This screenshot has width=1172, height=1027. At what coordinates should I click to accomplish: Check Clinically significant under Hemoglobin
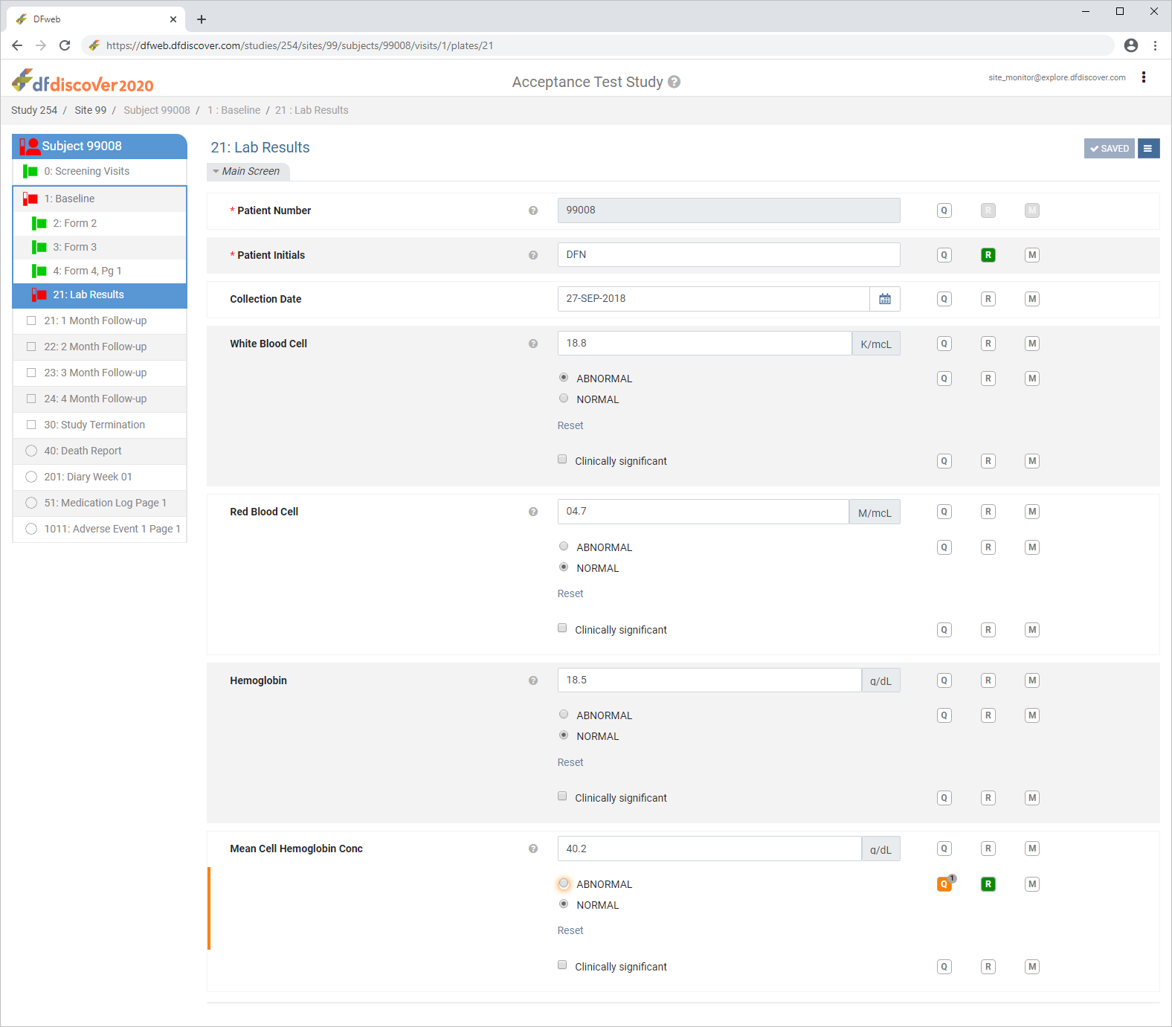point(562,796)
